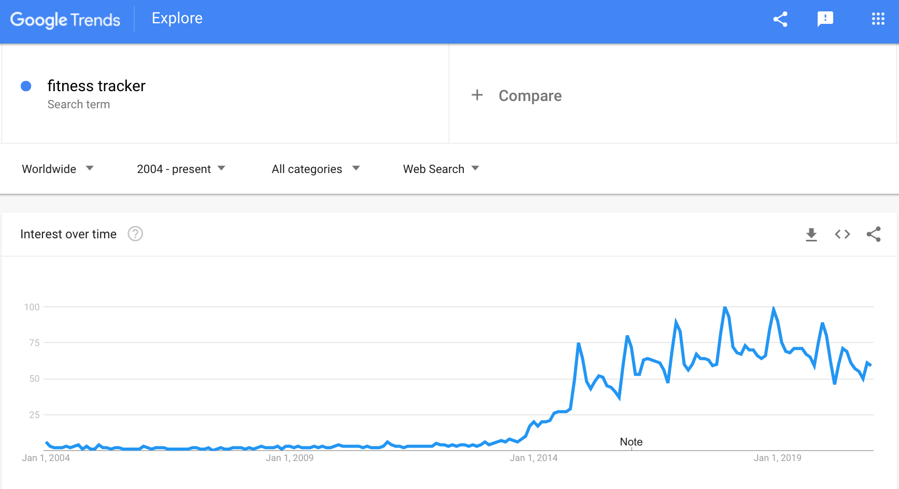Expand the All categories dropdown
This screenshot has height=489, width=899.
pos(316,169)
